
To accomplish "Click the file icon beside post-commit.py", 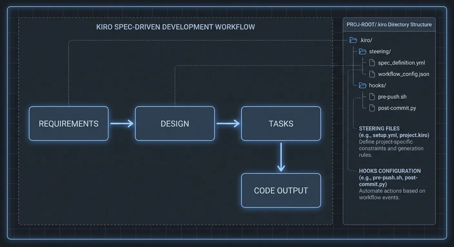I will pyautogui.click(x=372, y=108).
